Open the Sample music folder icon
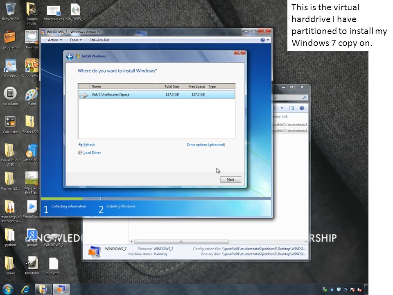 [32, 9]
